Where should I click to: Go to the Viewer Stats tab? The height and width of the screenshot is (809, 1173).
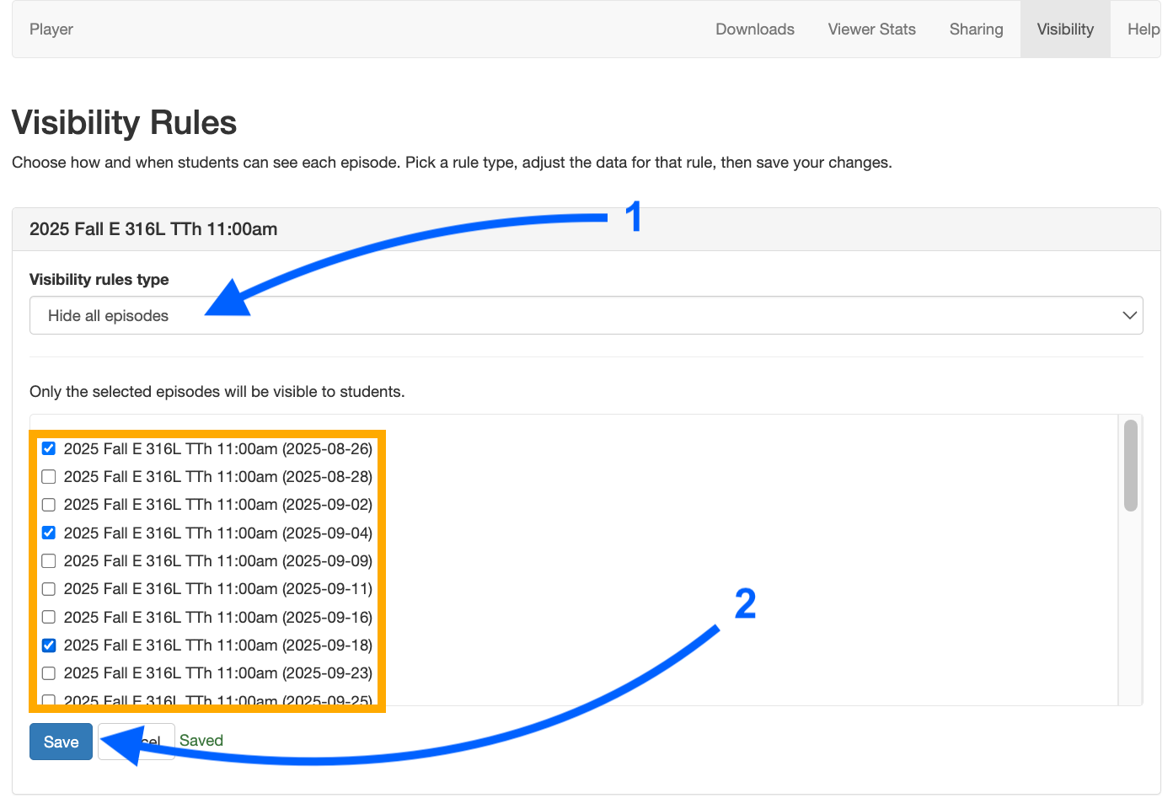click(x=871, y=29)
